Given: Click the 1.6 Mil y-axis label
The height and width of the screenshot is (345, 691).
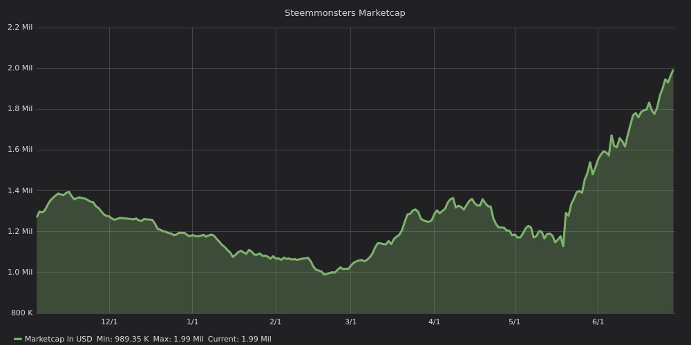Looking at the screenshot, I should pyautogui.click(x=20, y=150).
